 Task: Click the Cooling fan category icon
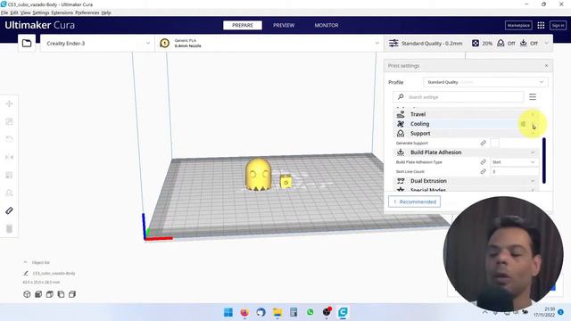click(x=401, y=124)
